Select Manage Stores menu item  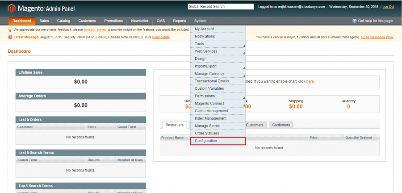click(218, 126)
